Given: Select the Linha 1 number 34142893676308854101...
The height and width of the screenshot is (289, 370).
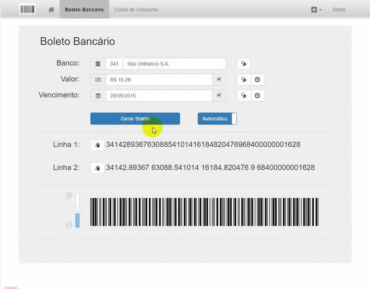Looking at the screenshot, I should tap(203, 144).
